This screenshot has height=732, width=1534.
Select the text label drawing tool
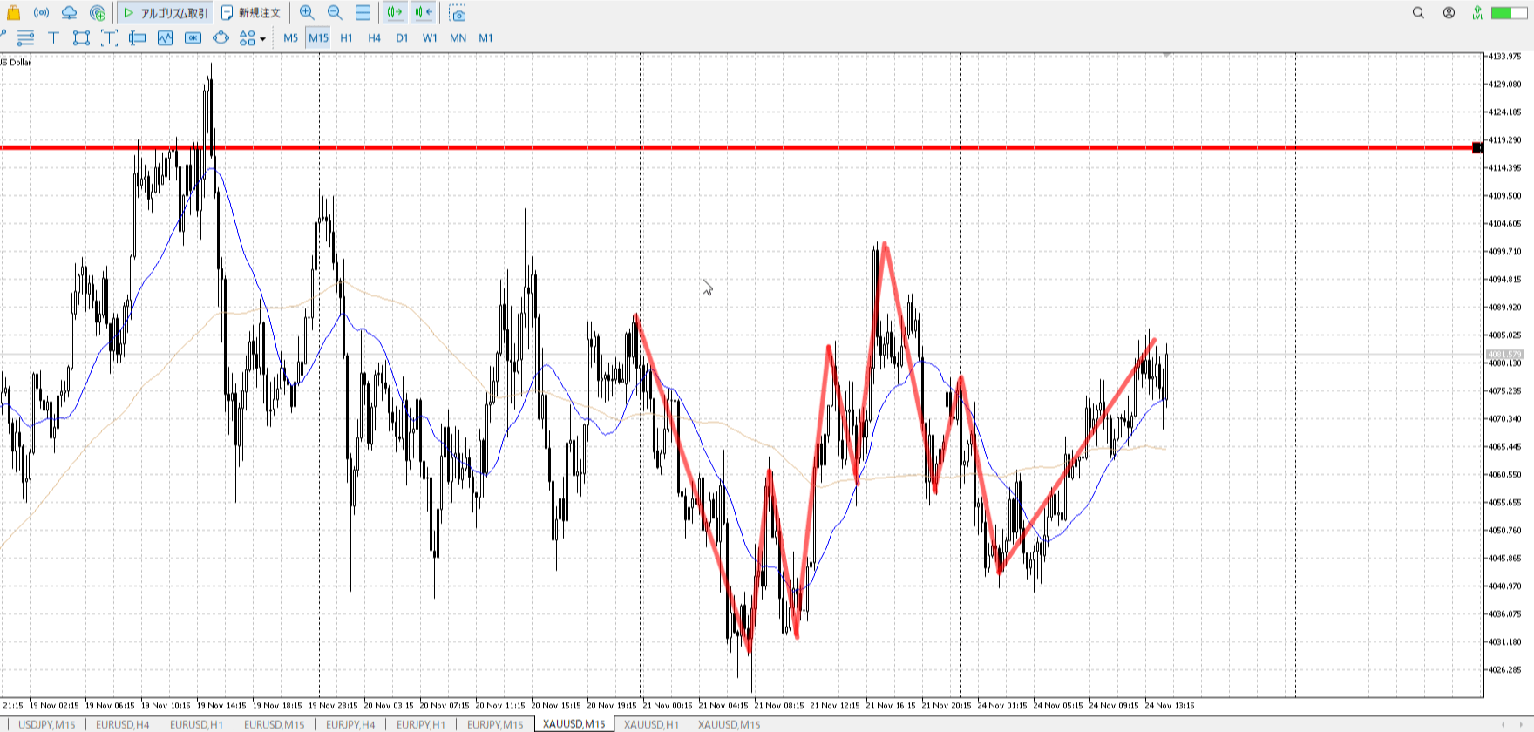(x=53, y=37)
